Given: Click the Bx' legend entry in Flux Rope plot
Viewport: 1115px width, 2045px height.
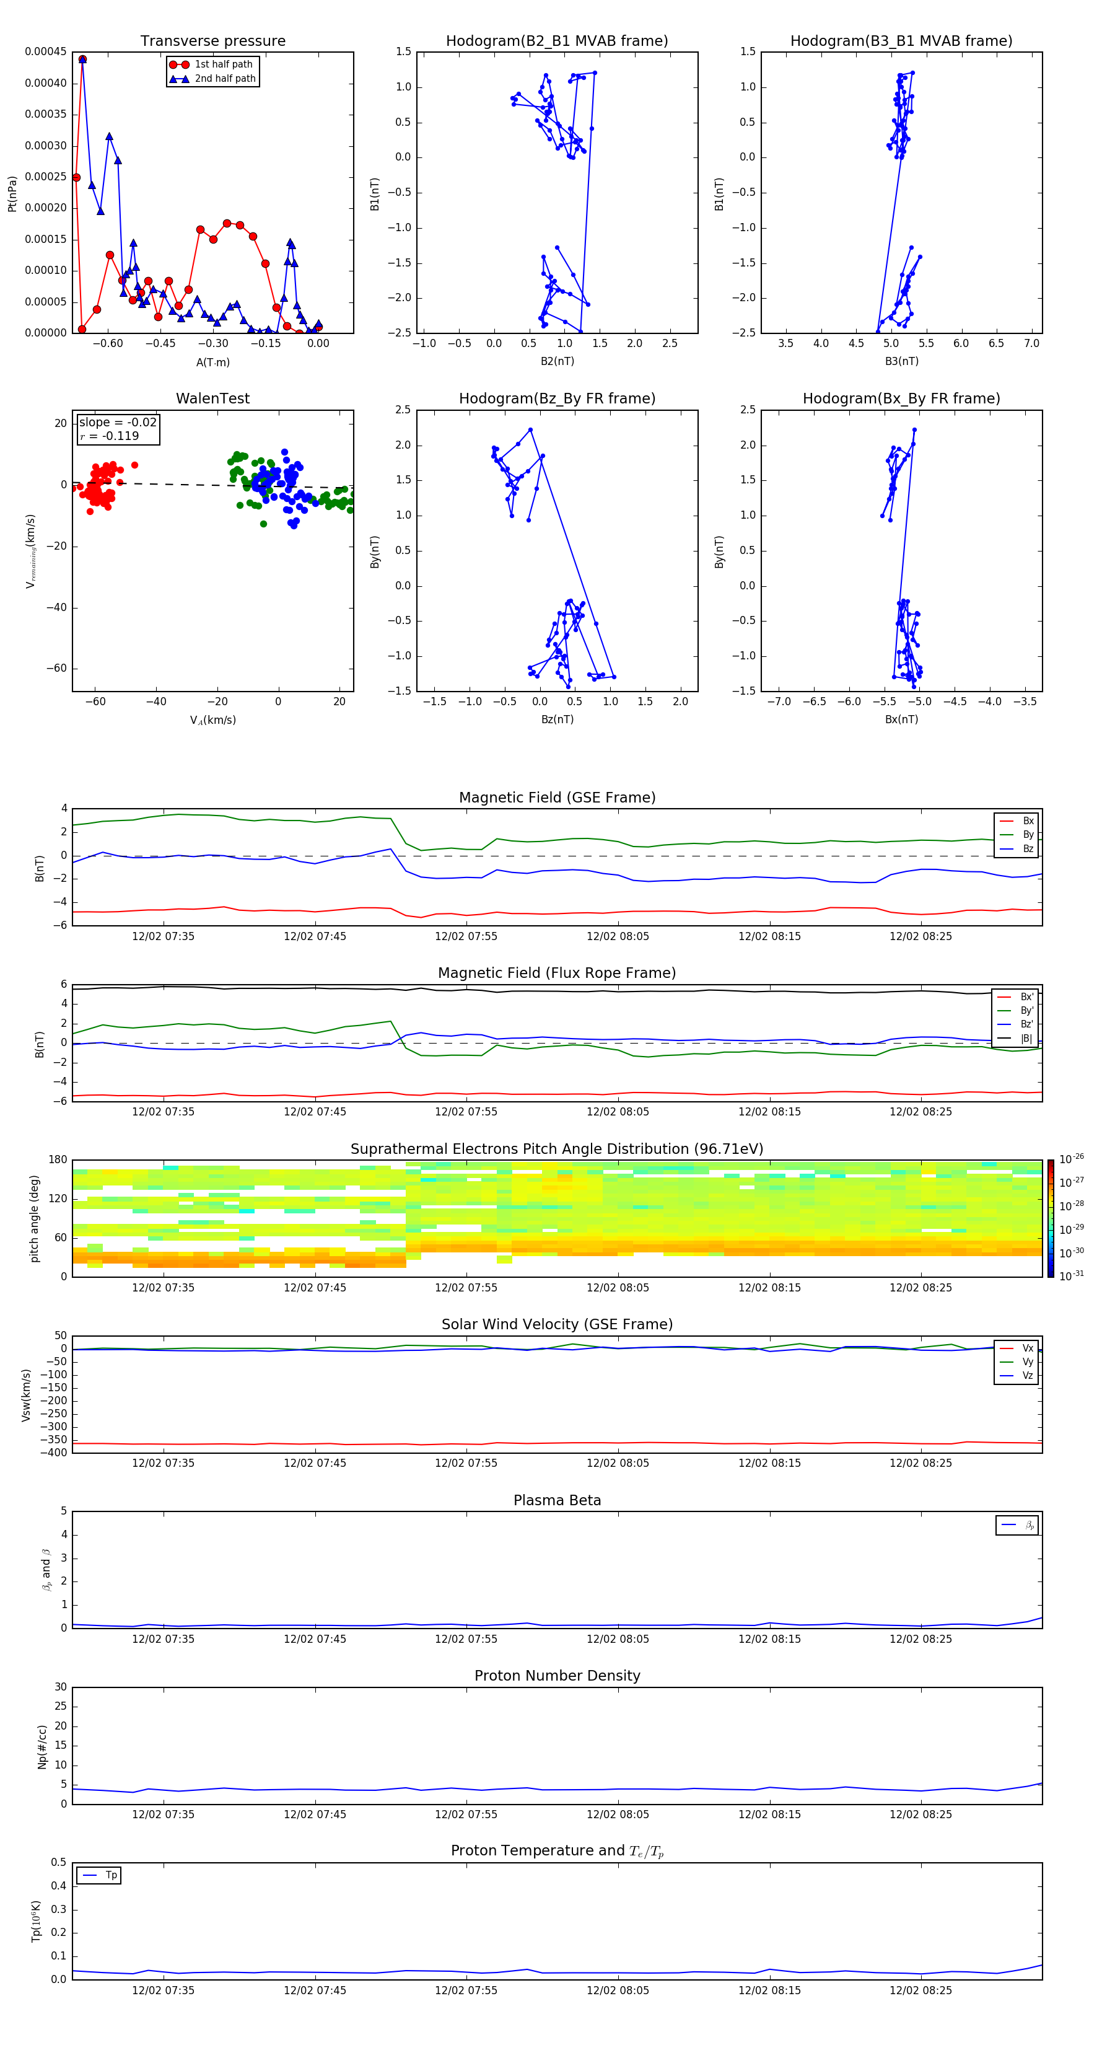Looking at the screenshot, I should pos(1016,997).
